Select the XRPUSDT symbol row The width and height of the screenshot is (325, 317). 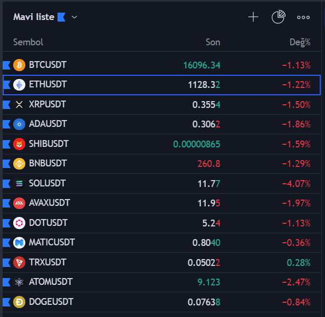pyautogui.click(x=47, y=104)
